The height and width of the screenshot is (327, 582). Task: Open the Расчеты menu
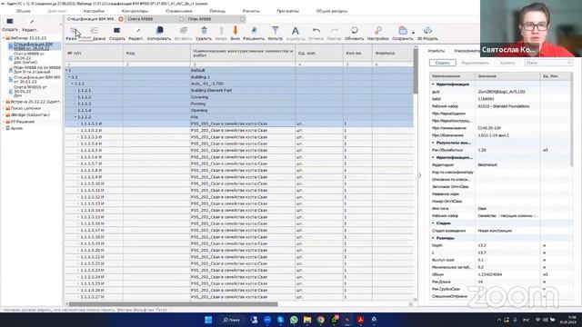[251, 11]
